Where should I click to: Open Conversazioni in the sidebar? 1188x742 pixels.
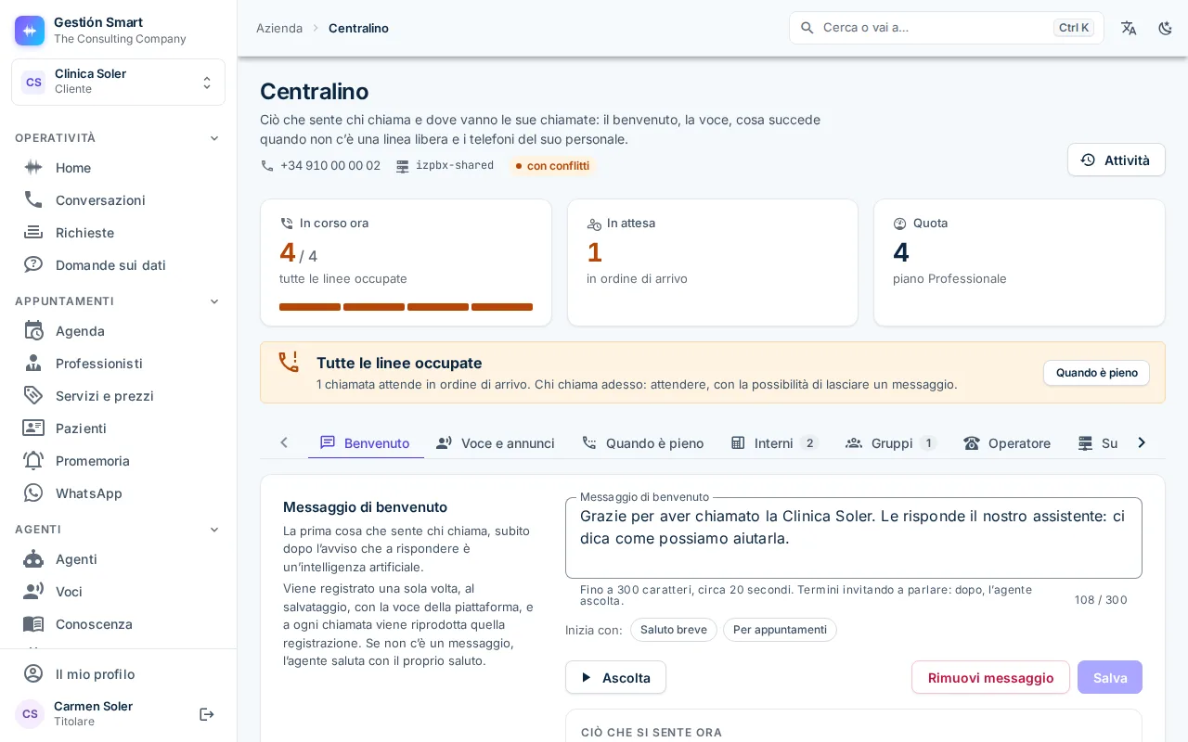tap(118, 200)
